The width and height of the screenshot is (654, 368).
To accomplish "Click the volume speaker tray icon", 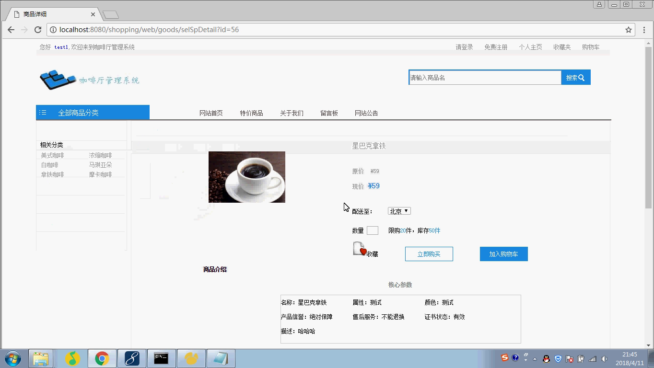I will (x=604, y=359).
